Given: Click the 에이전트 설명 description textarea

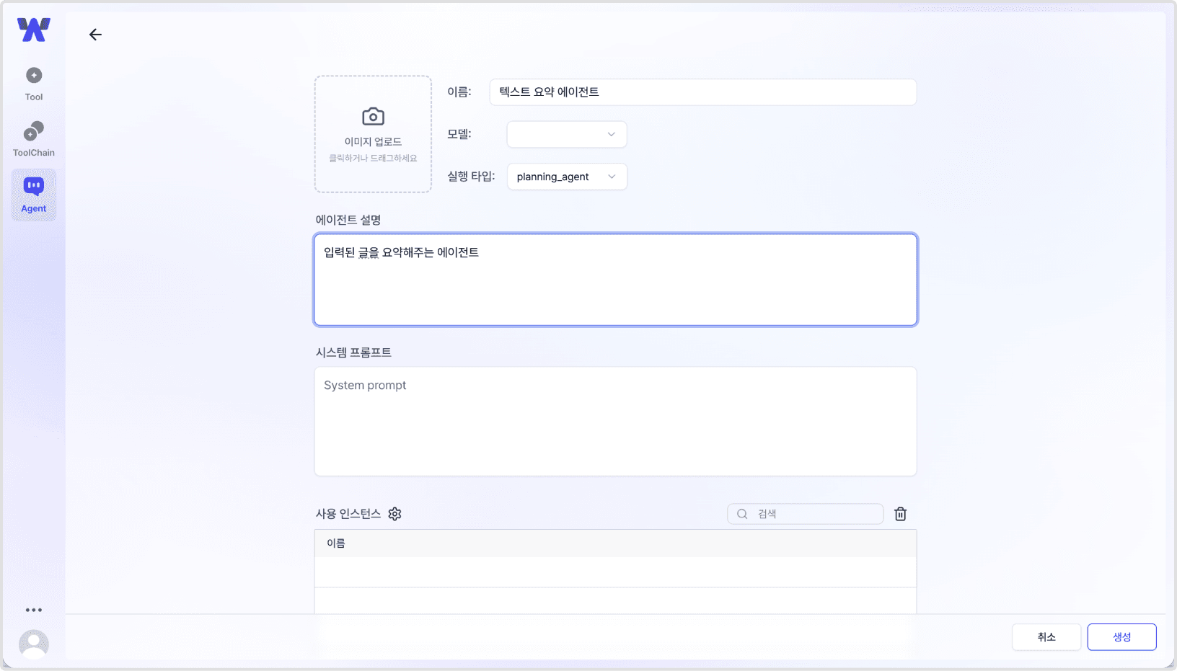Looking at the screenshot, I should pyautogui.click(x=615, y=280).
